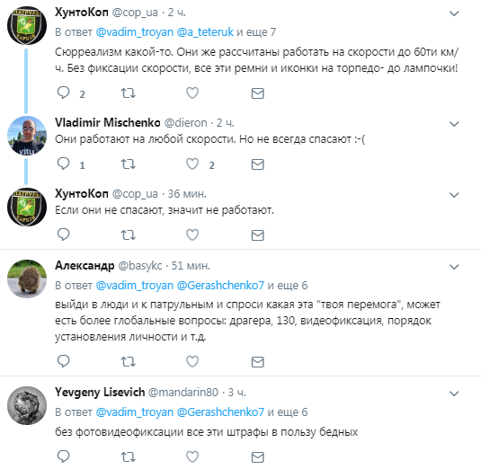Retweet ХунтоКоп's tweet about 60 km/h
Image resolution: width=481 pixels, height=469 pixels.
(128, 93)
